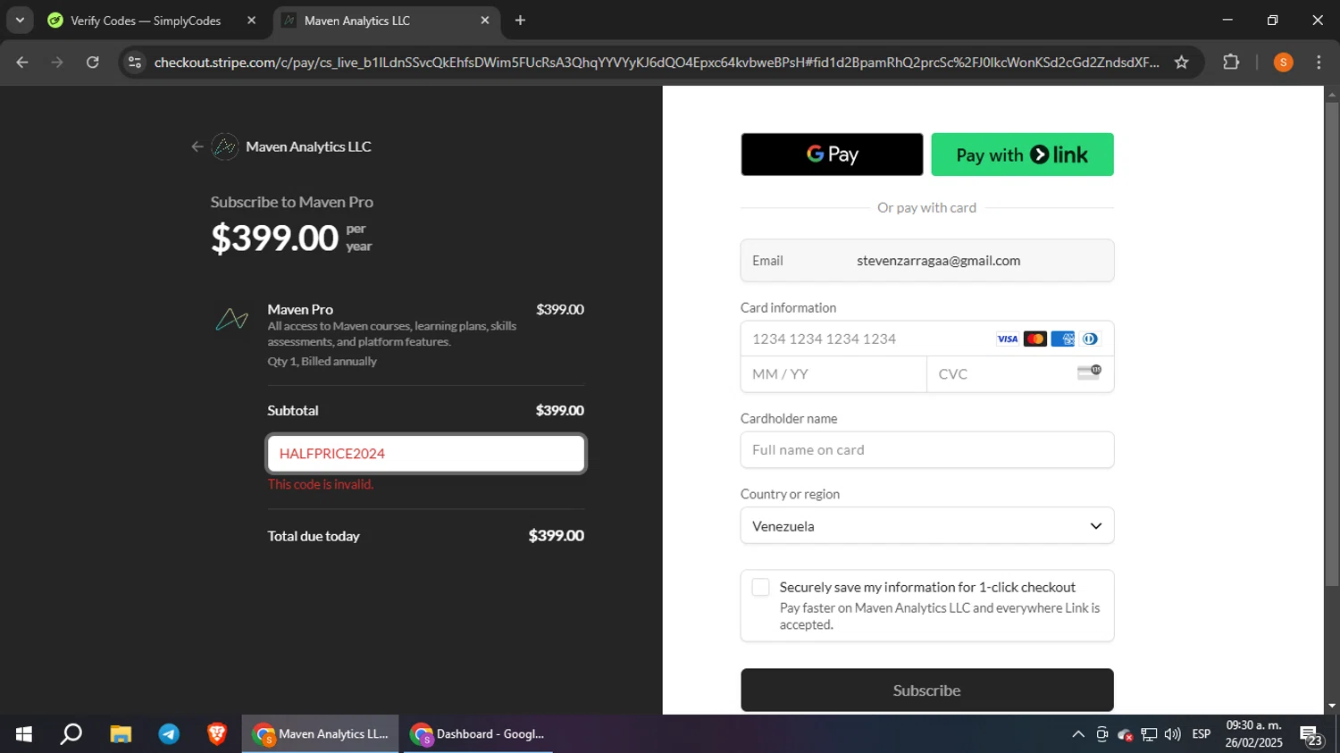Click the CVC card hint icon

point(1089,372)
